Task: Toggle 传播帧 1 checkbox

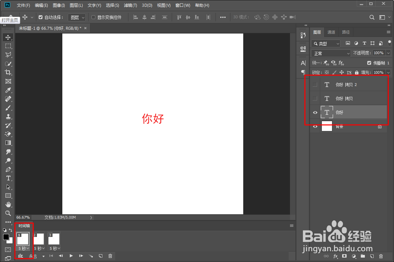Action: tap(369, 63)
